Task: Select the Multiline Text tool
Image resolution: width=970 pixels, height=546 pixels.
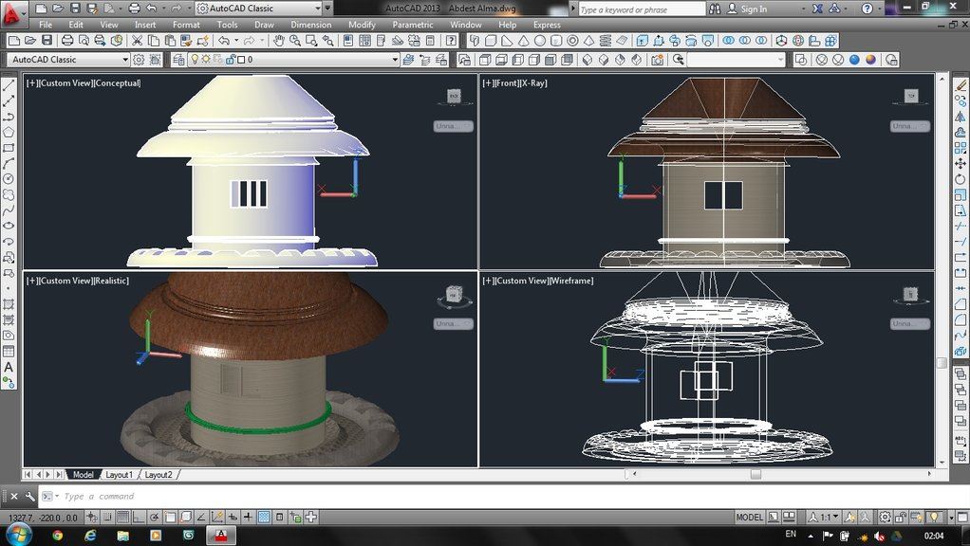Action: coord(9,368)
